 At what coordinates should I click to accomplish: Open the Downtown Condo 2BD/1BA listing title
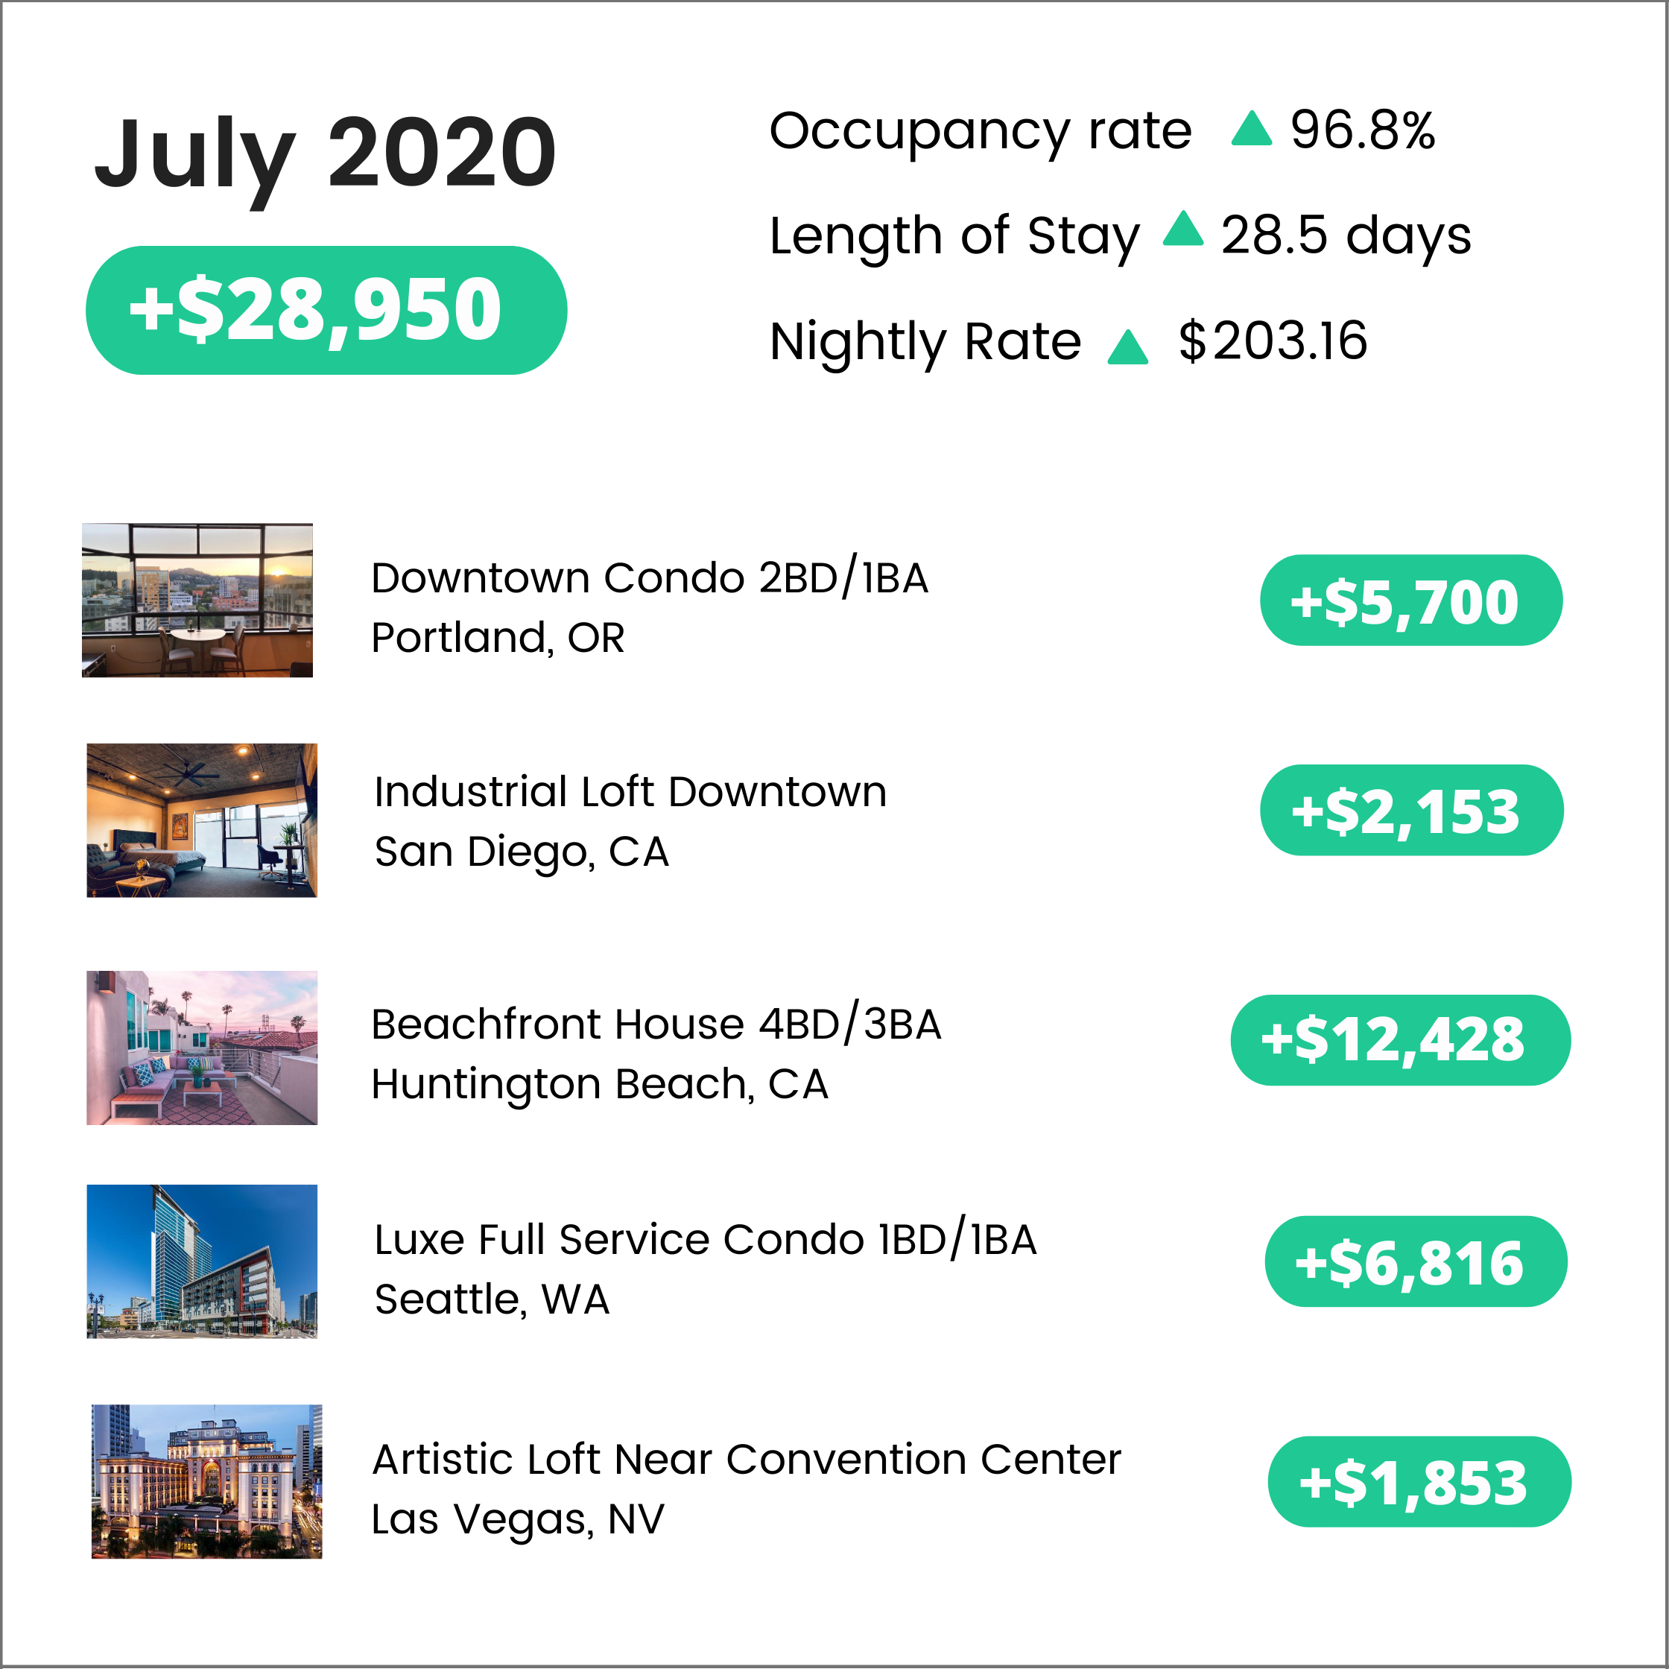click(649, 578)
